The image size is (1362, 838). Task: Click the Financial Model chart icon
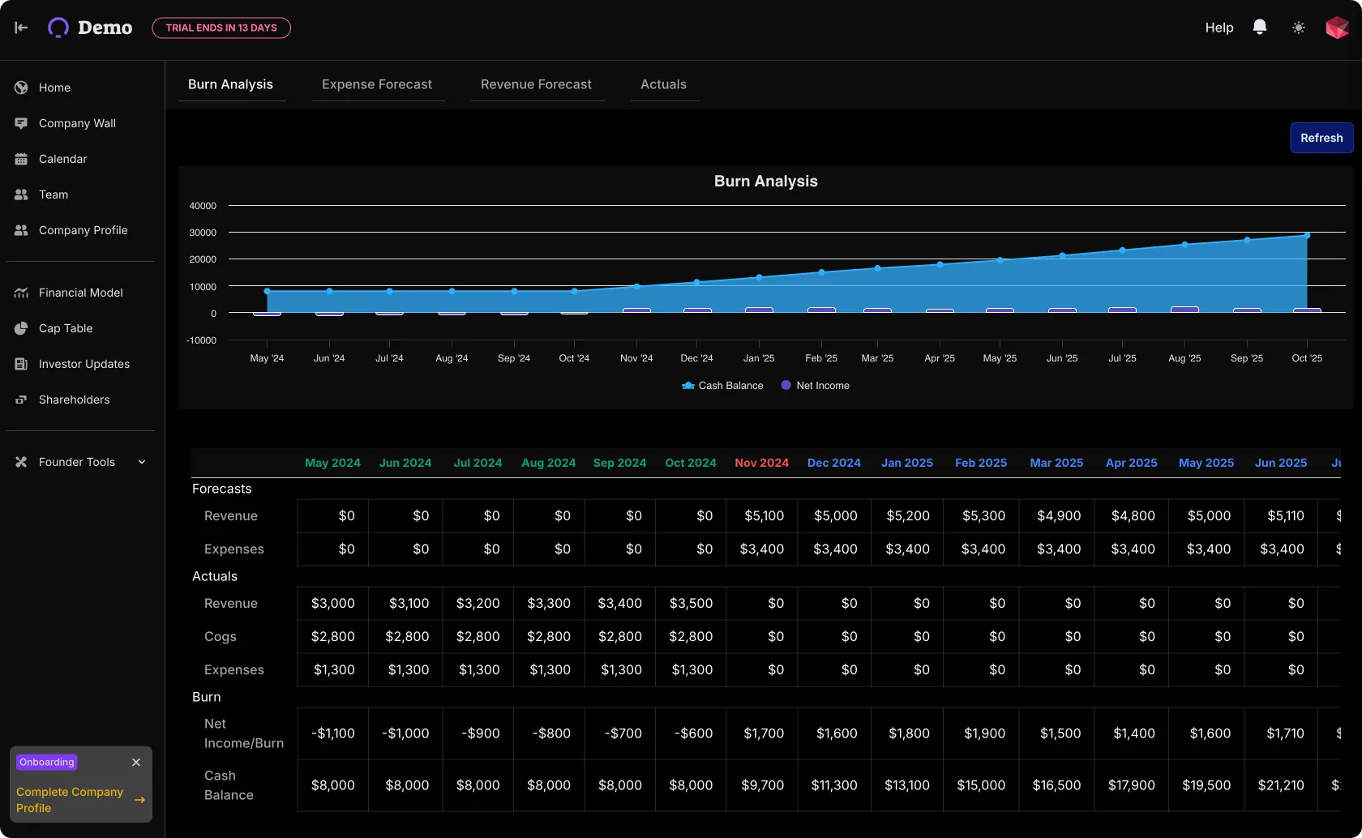pos(21,293)
